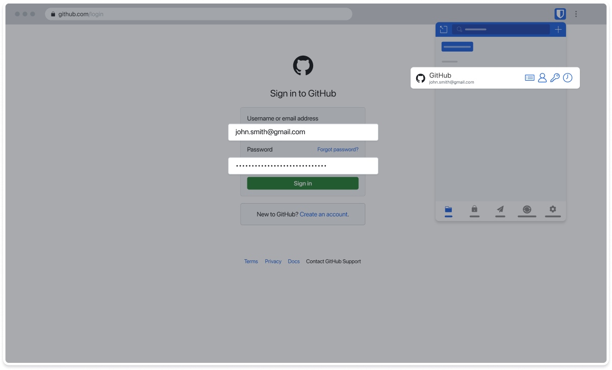Screen dimensions: 612x370
Task: Click the username or email field
Action: (x=303, y=132)
